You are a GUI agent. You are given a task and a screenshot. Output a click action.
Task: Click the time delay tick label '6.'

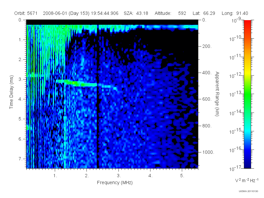20,139
